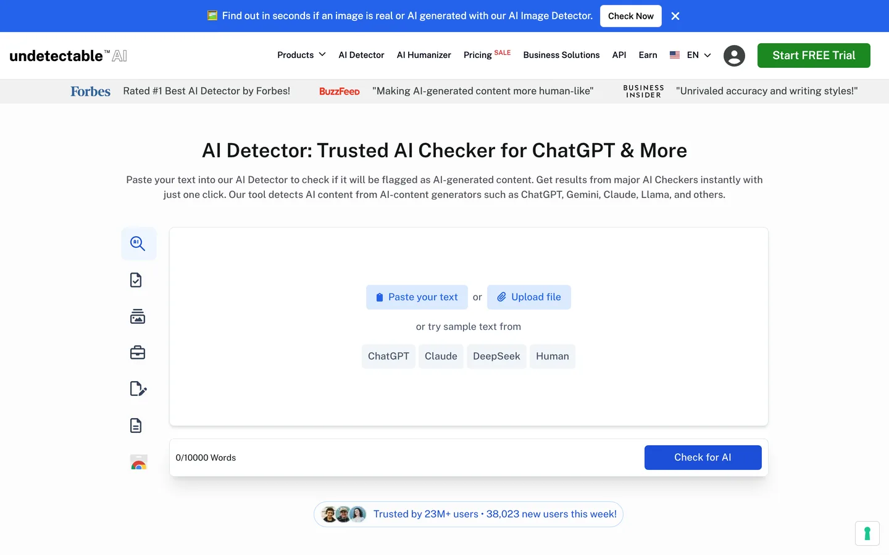This screenshot has height=555, width=889.
Task: Open the Earn nav link
Action: (648, 55)
